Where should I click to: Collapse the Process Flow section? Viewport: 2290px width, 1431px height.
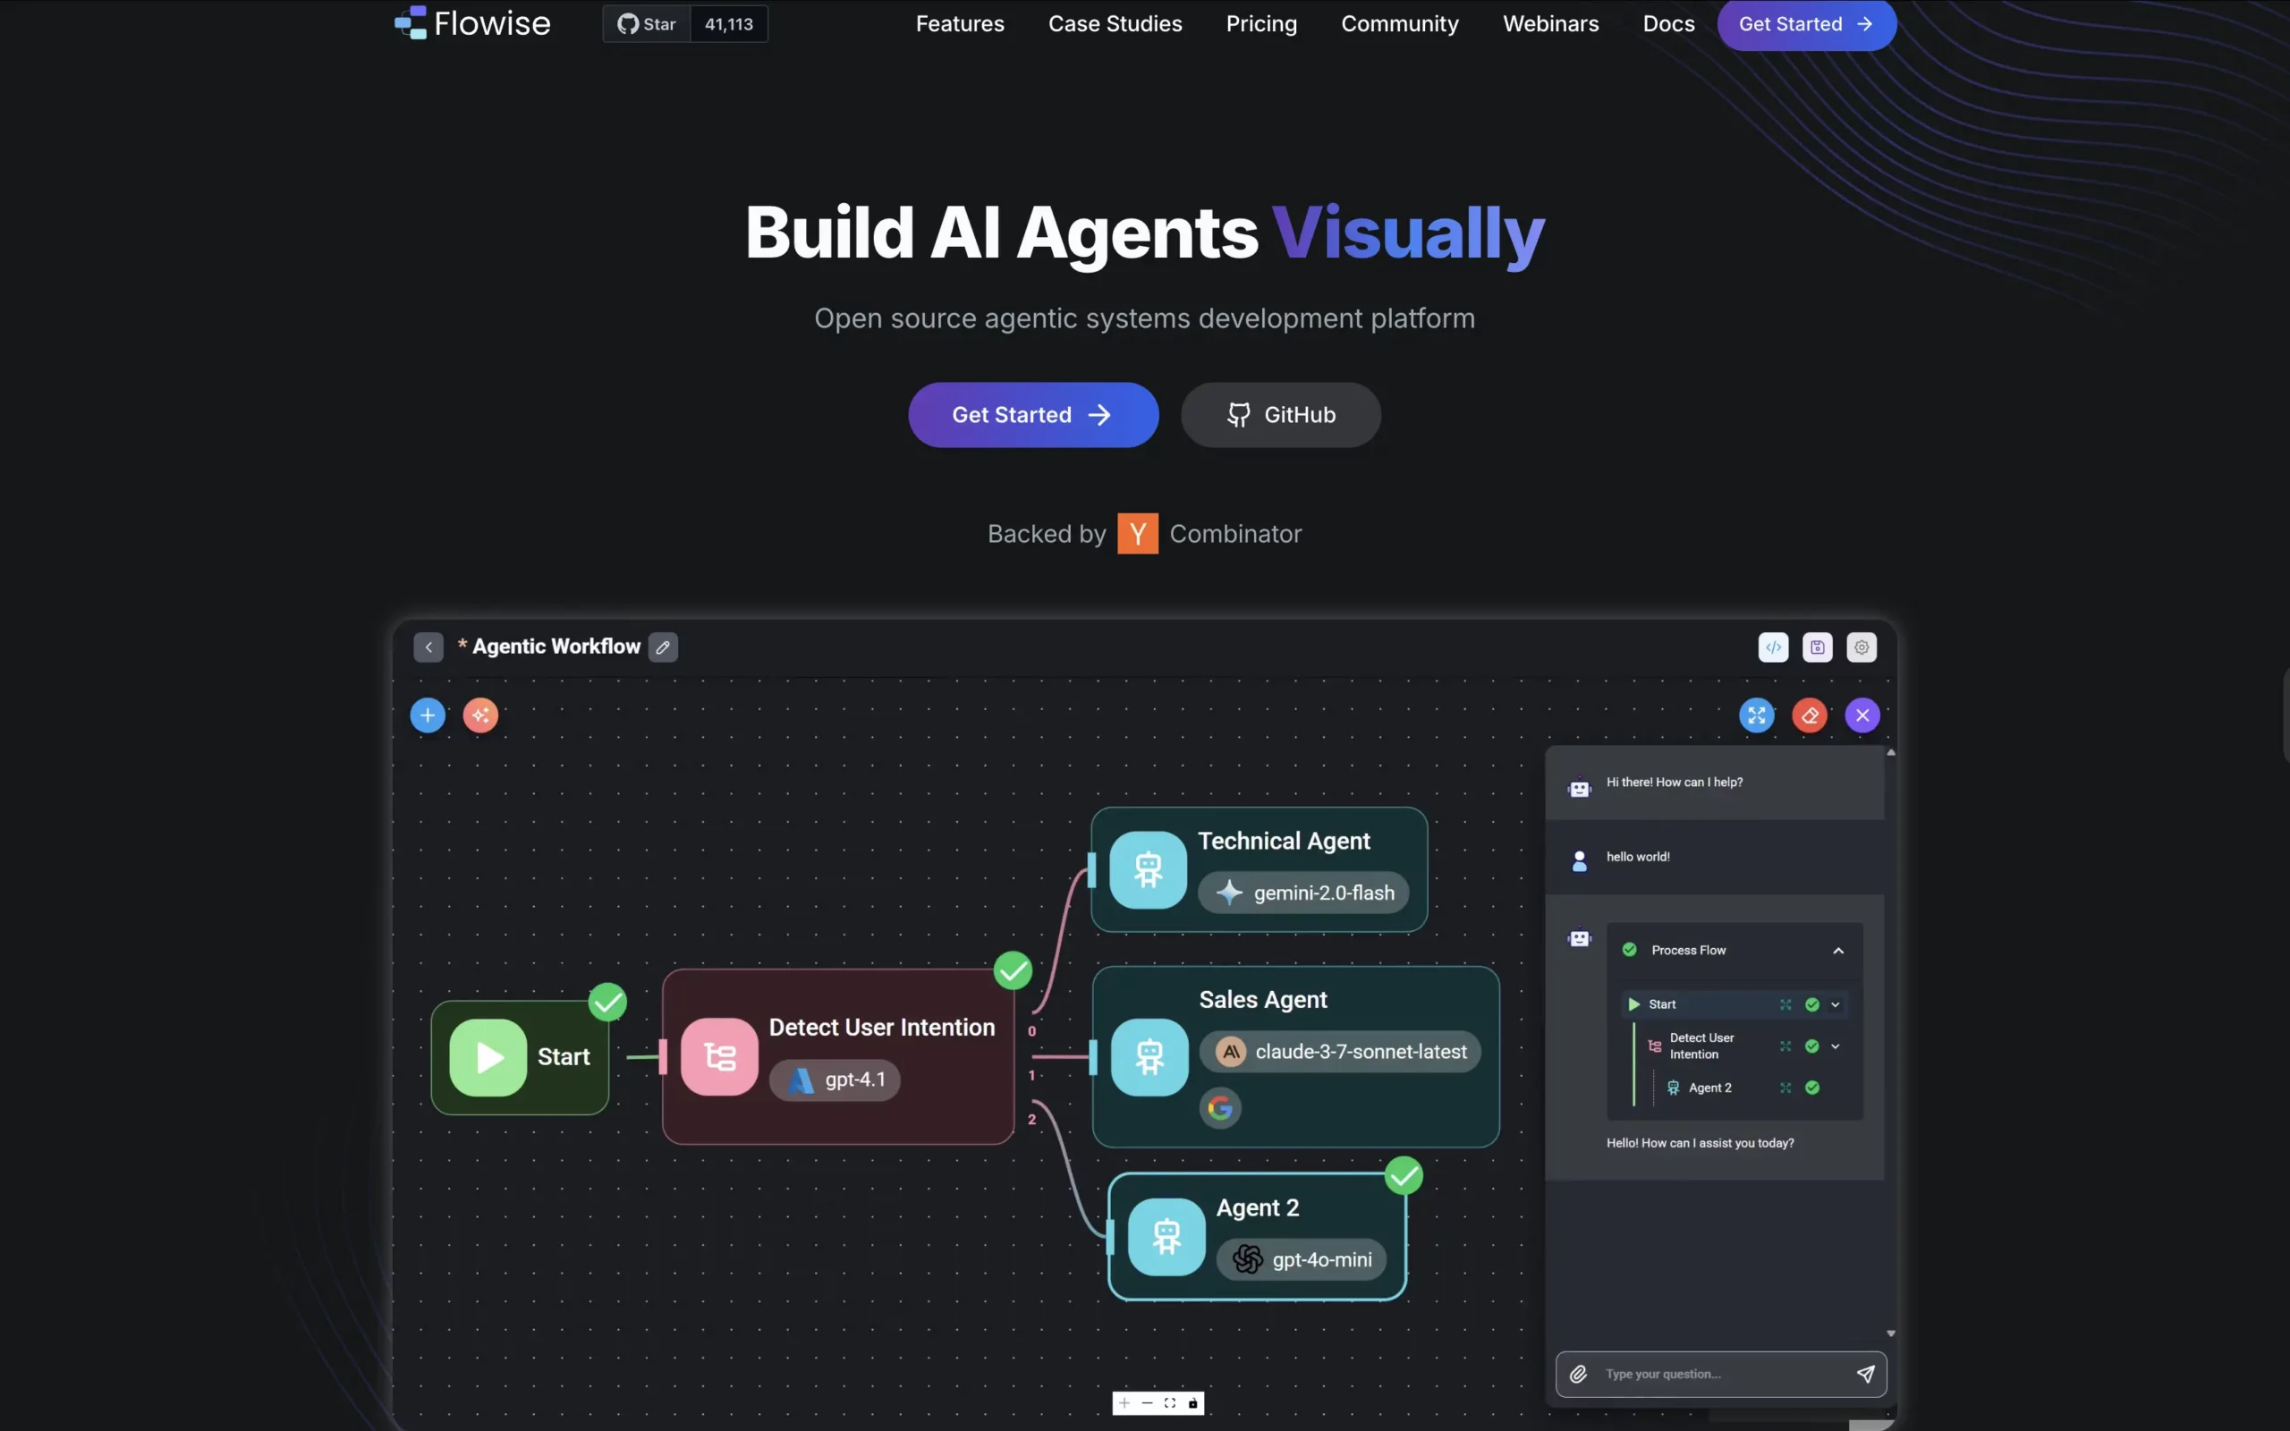click(1837, 950)
